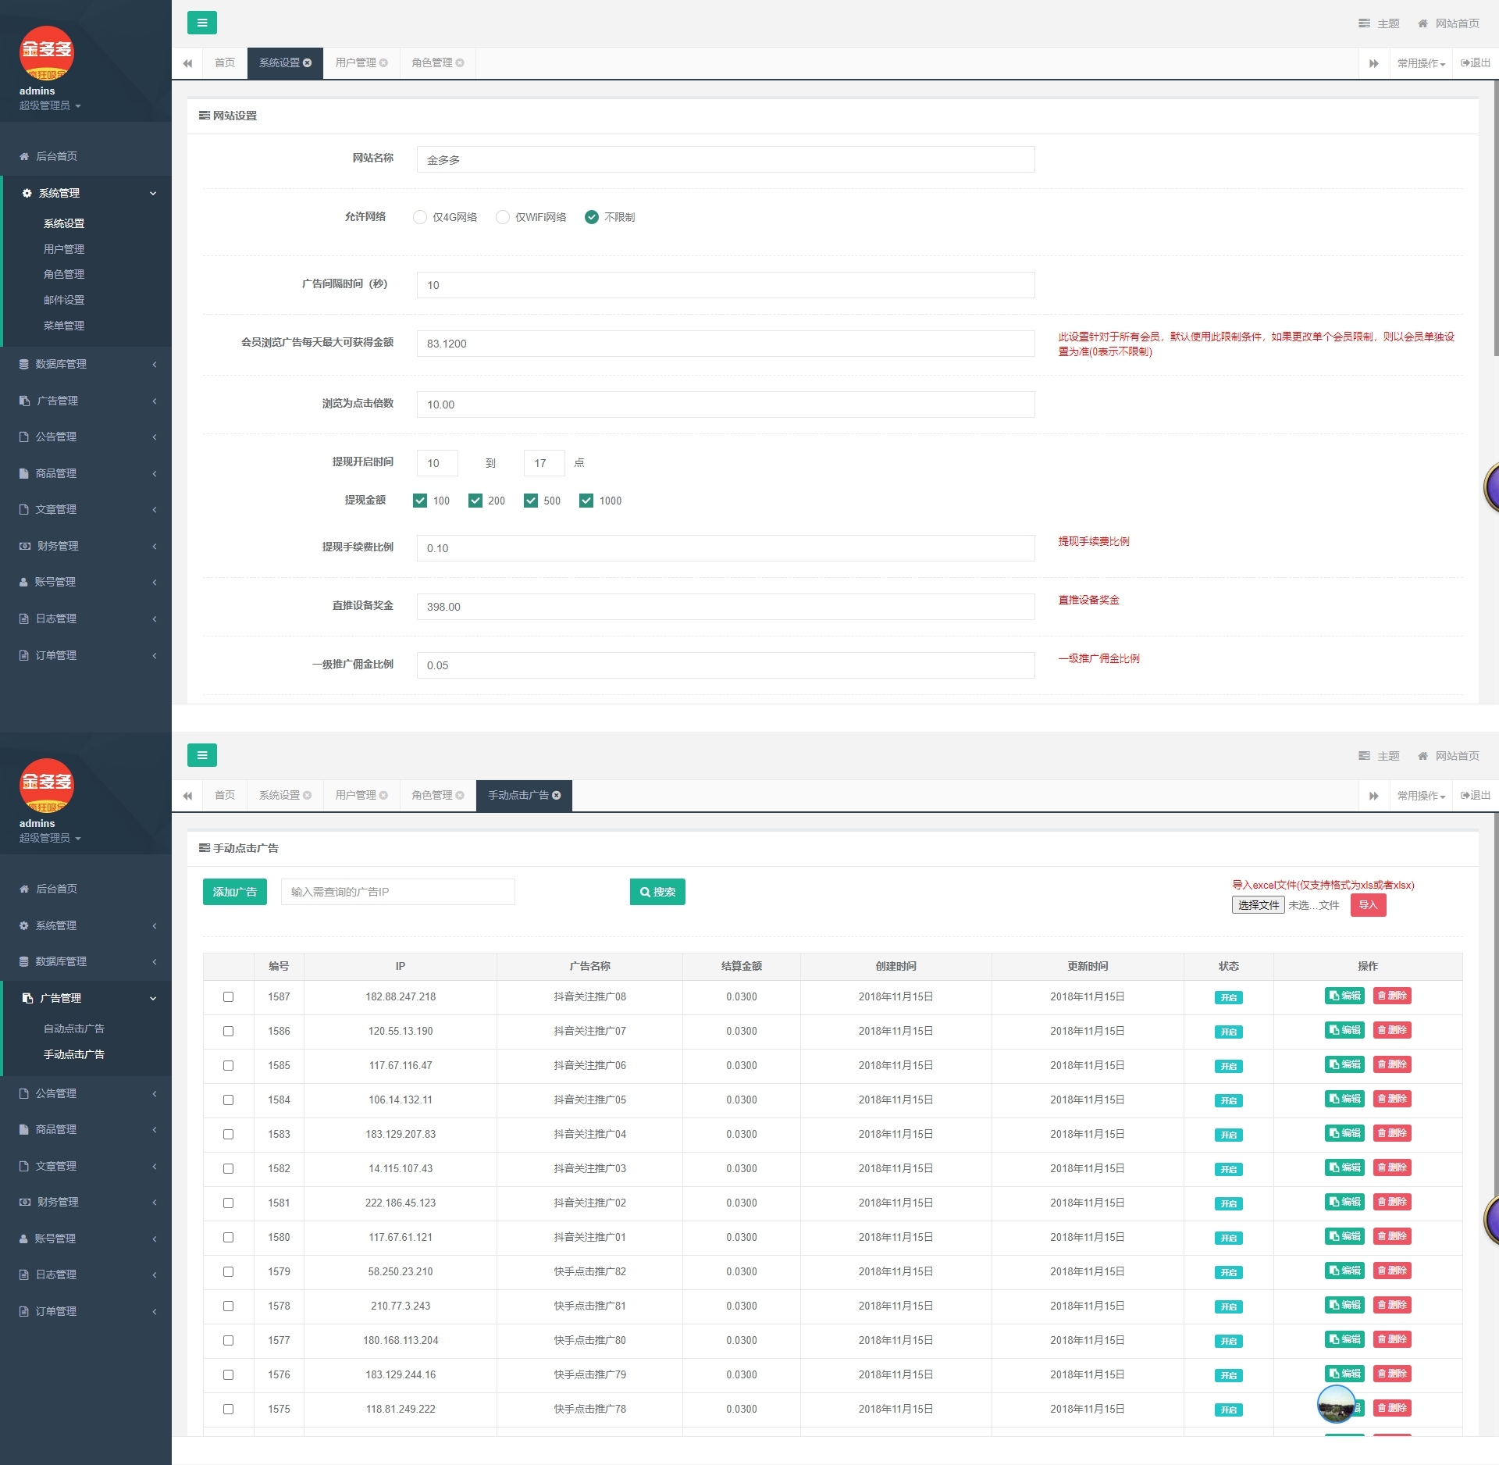Delete ad row 1576
Screen dimensions: 1499x1465
(x=1392, y=1374)
